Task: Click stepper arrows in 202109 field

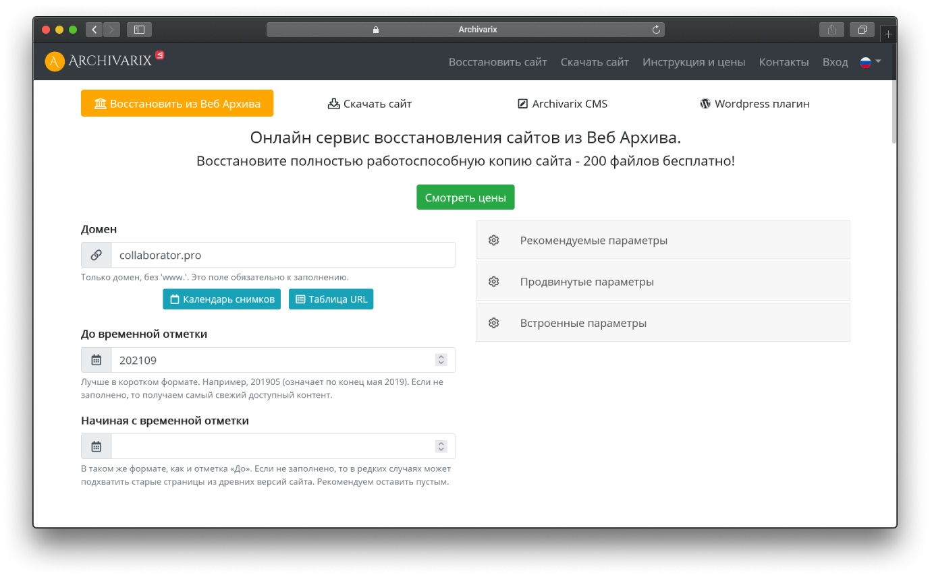Action: [441, 360]
